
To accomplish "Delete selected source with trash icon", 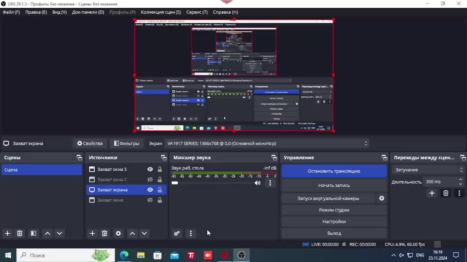I will [x=104, y=233].
